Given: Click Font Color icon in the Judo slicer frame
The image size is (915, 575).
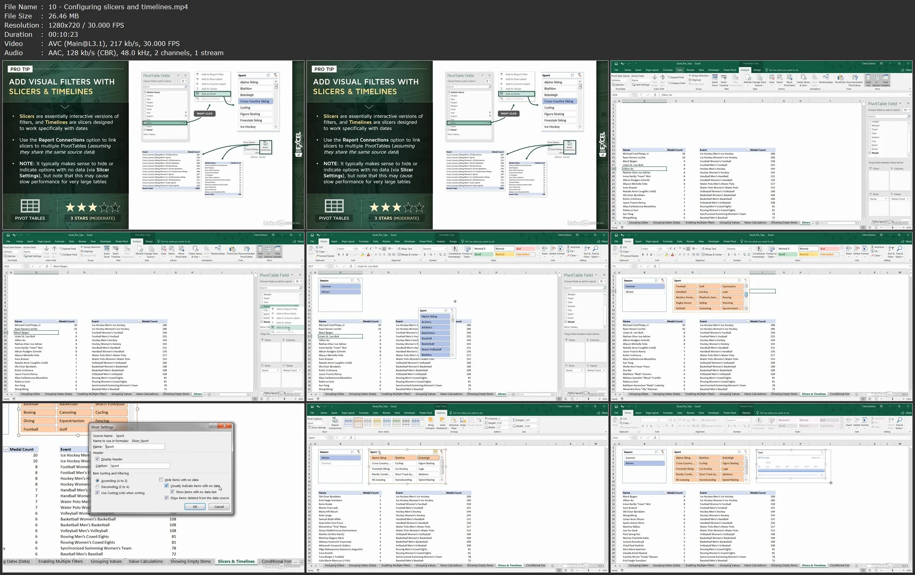Looking at the screenshot, I should coord(673,255).
